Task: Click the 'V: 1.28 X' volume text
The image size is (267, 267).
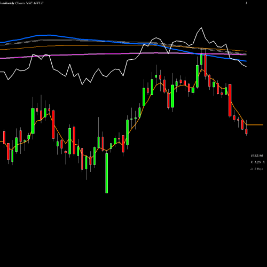Action: (x=257, y=162)
